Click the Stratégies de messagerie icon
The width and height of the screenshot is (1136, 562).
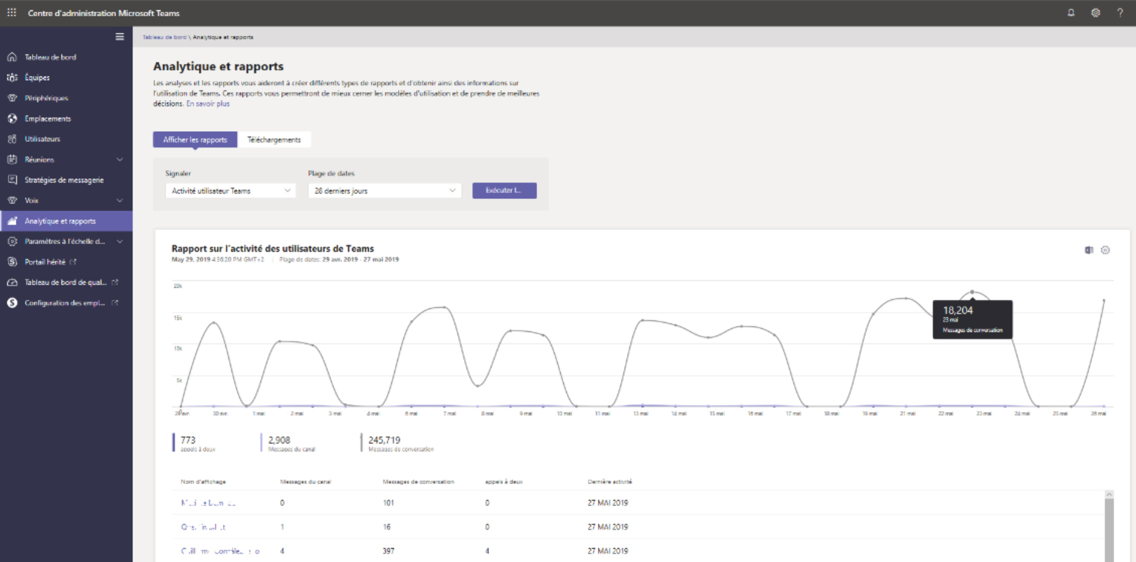pos(12,180)
